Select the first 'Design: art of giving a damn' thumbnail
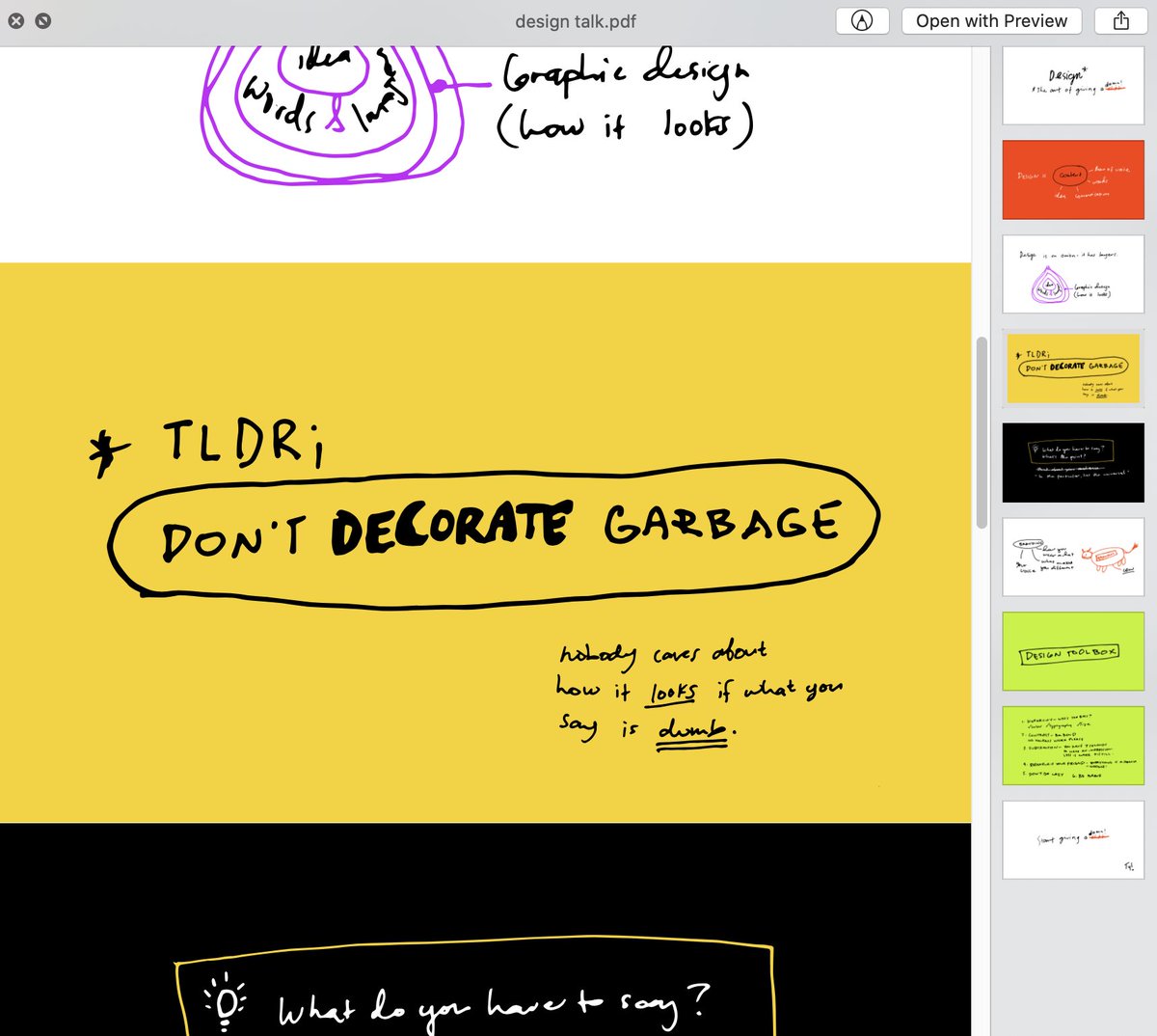The image size is (1157, 1036). pyautogui.click(x=1072, y=85)
